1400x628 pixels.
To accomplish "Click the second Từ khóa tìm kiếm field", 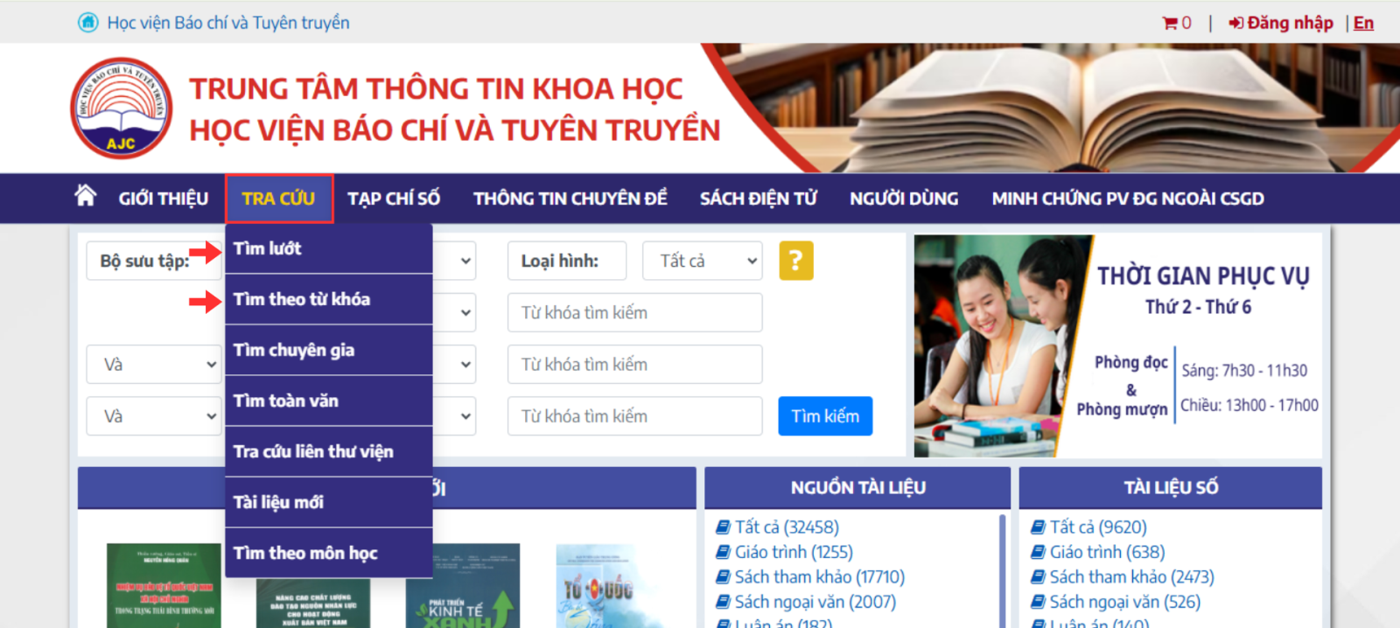I will pyautogui.click(x=635, y=364).
